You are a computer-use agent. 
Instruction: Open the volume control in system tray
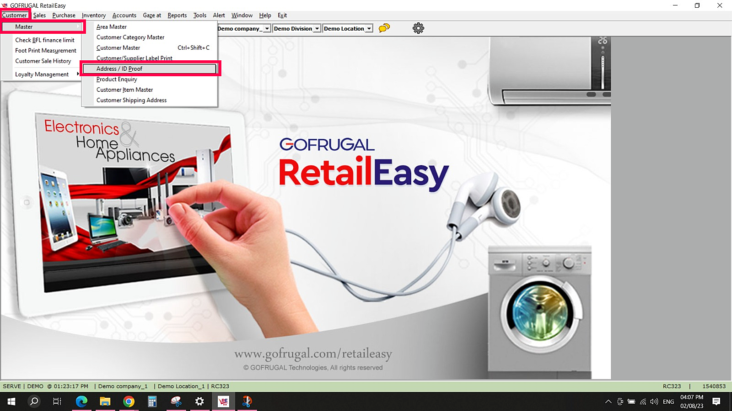654,402
